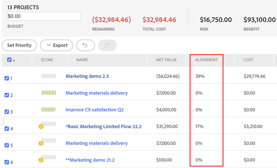This screenshot has height=168, width=277.
Task: Click score bar of Marketing demo 2.3
Action: [49, 76]
